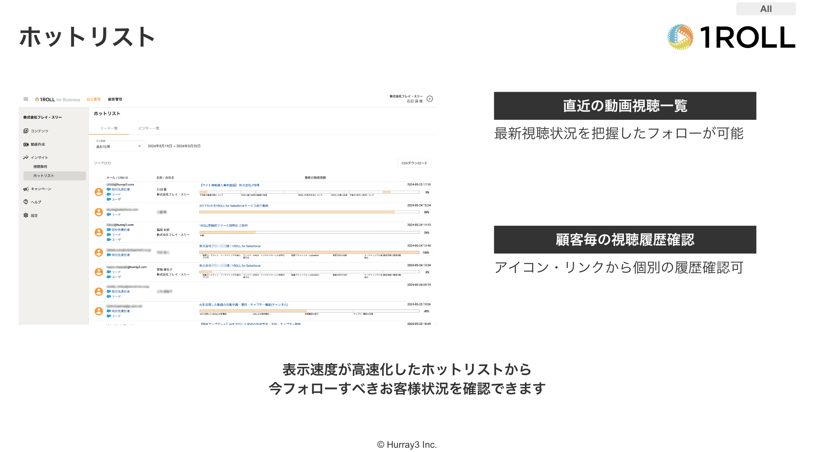Click the All label at top right
Viewport: 816px width, 452px height.
coord(766,9)
